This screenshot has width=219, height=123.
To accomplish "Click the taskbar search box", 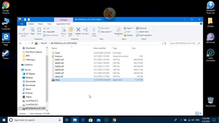I will click(x=35, y=120).
